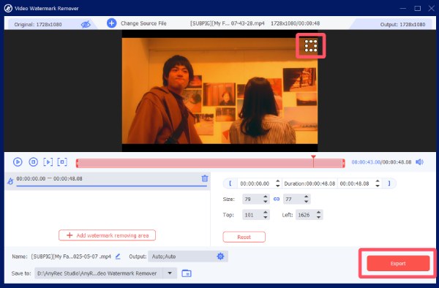This screenshot has height=288, width=439.
Task: Click the start time field 00:00:00.00
Action: pos(255,183)
